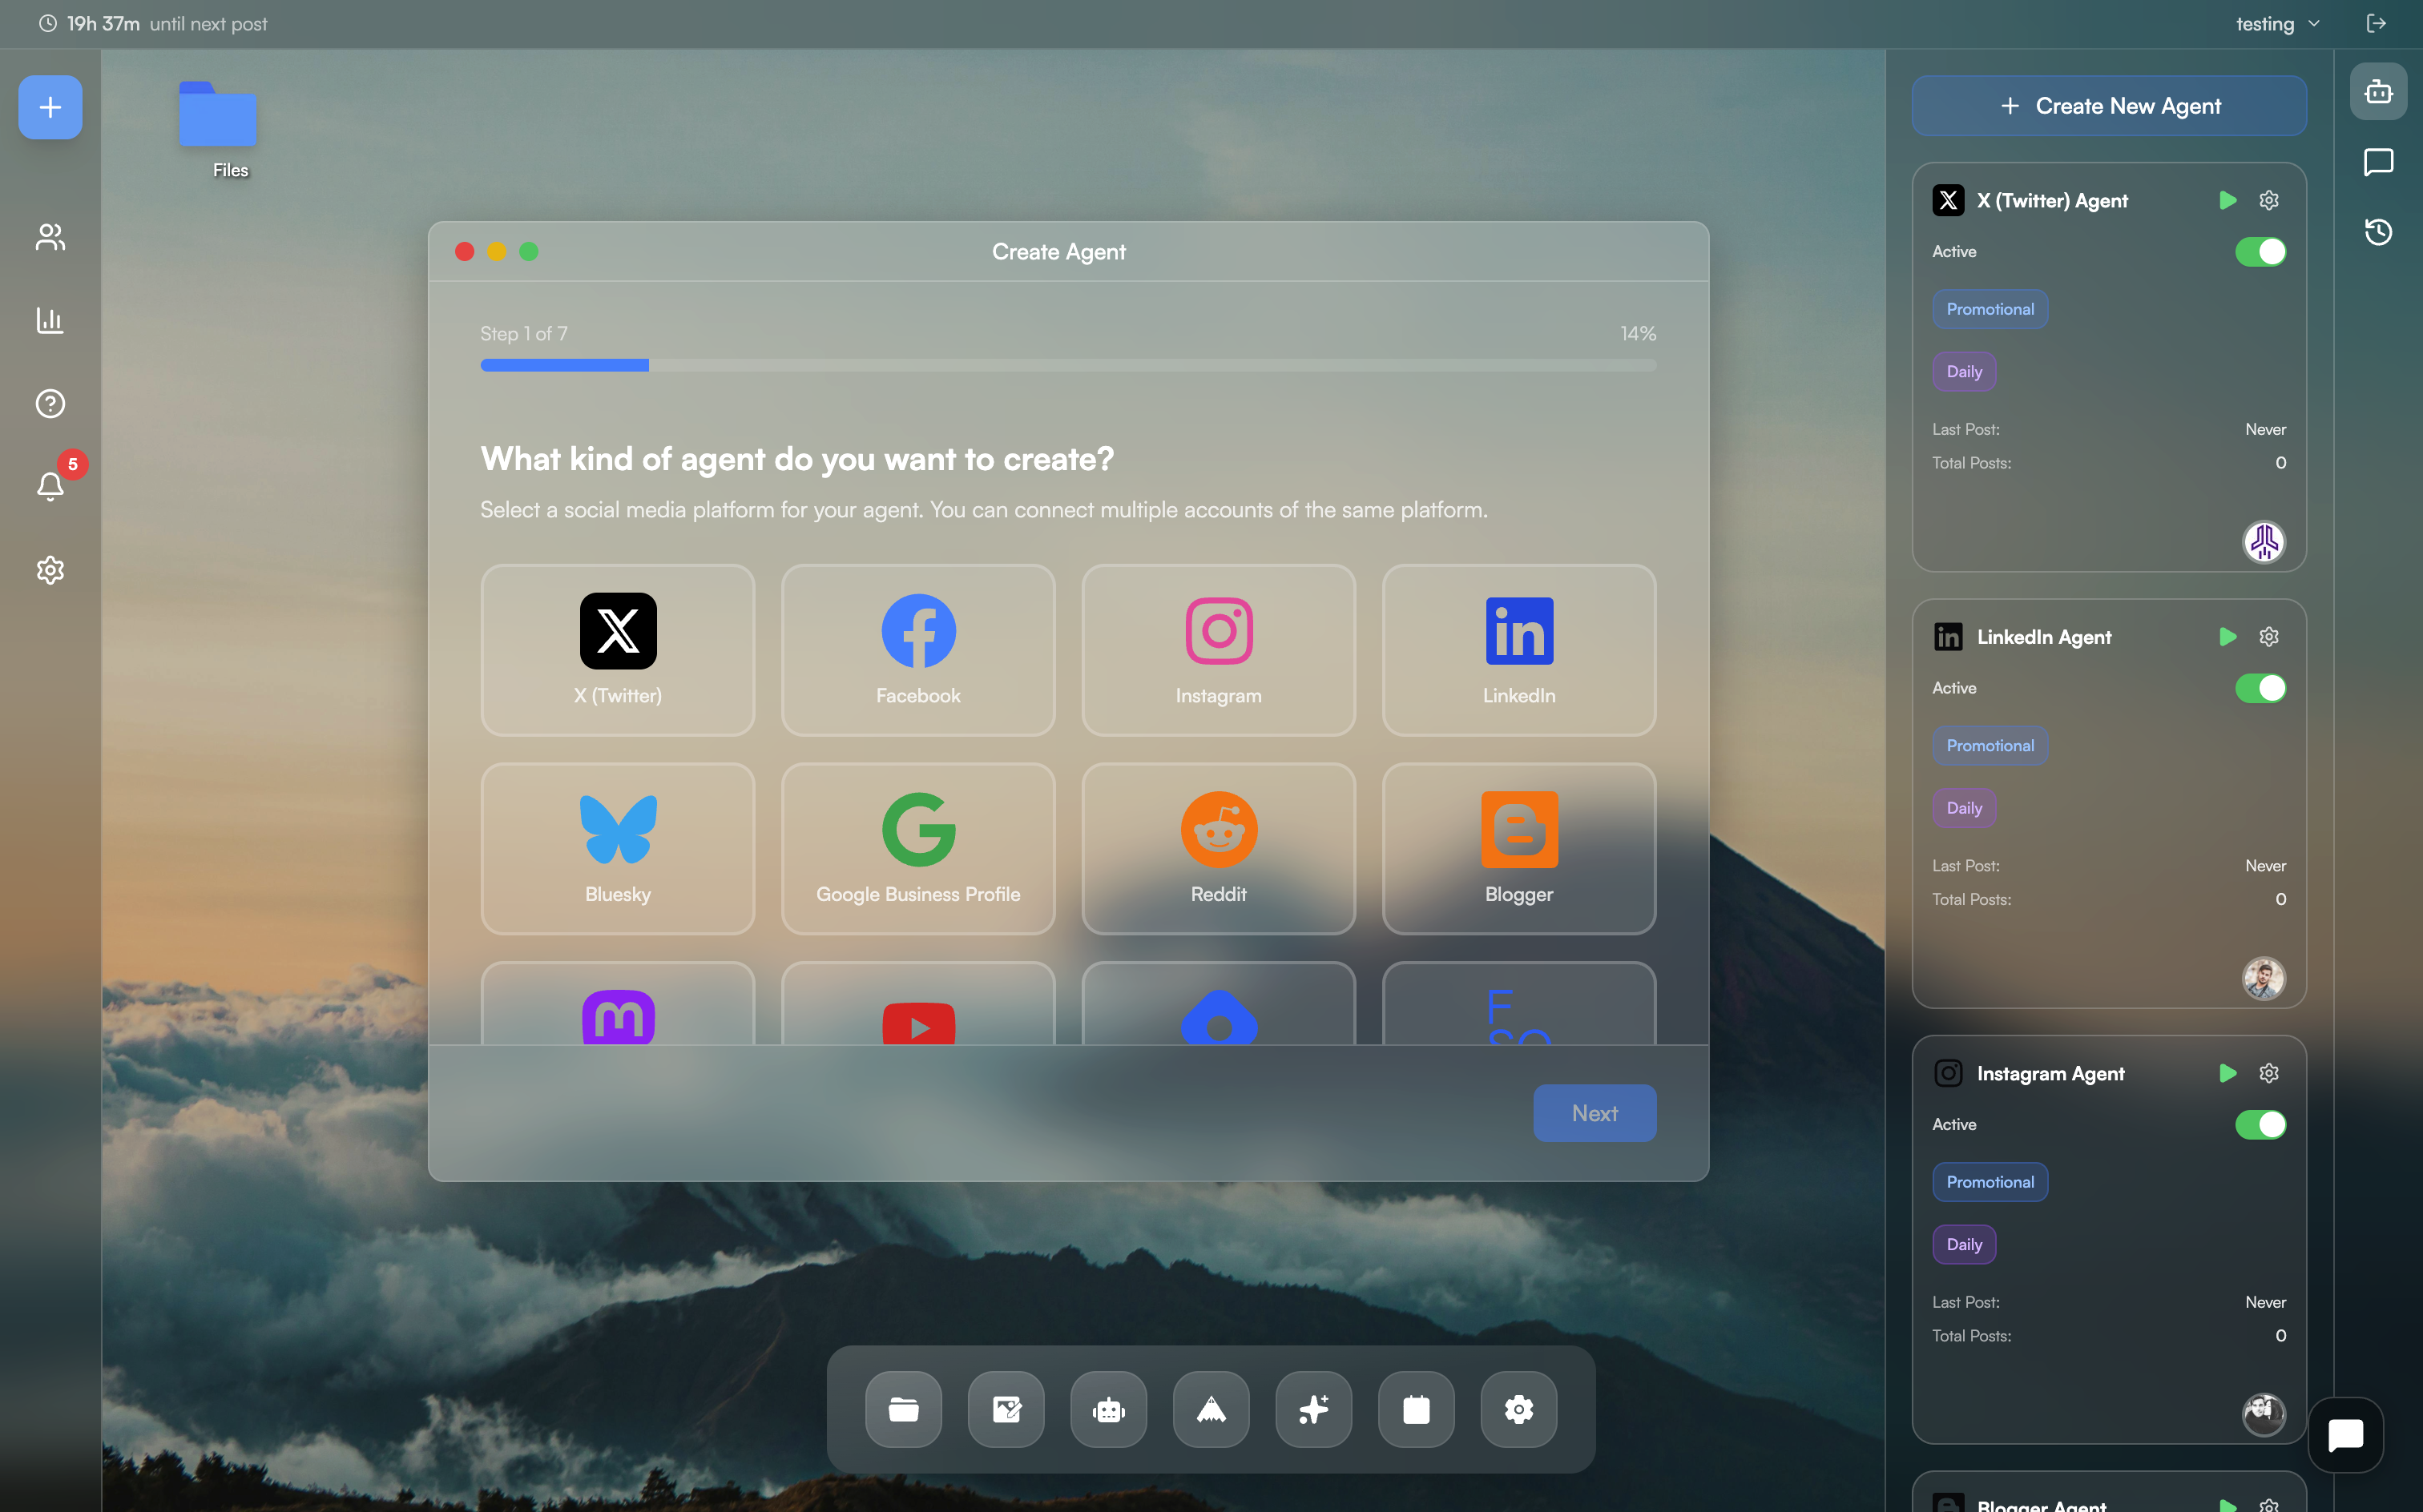Image resolution: width=2423 pixels, height=1512 pixels.
Task: Choose the Bluesky butterfly platform
Action: pyautogui.click(x=617, y=848)
